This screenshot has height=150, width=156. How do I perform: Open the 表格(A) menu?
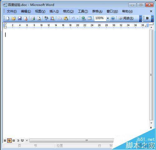pyautogui.click(x=97, y=11)
